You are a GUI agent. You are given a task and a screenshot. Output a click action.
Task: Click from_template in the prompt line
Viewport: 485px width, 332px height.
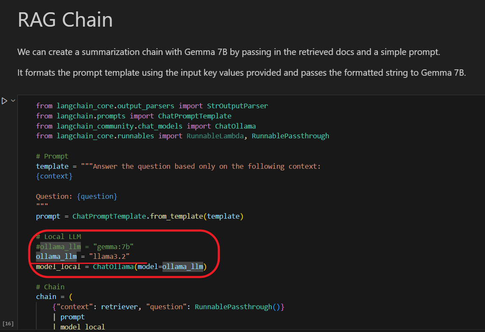[176, 217]
